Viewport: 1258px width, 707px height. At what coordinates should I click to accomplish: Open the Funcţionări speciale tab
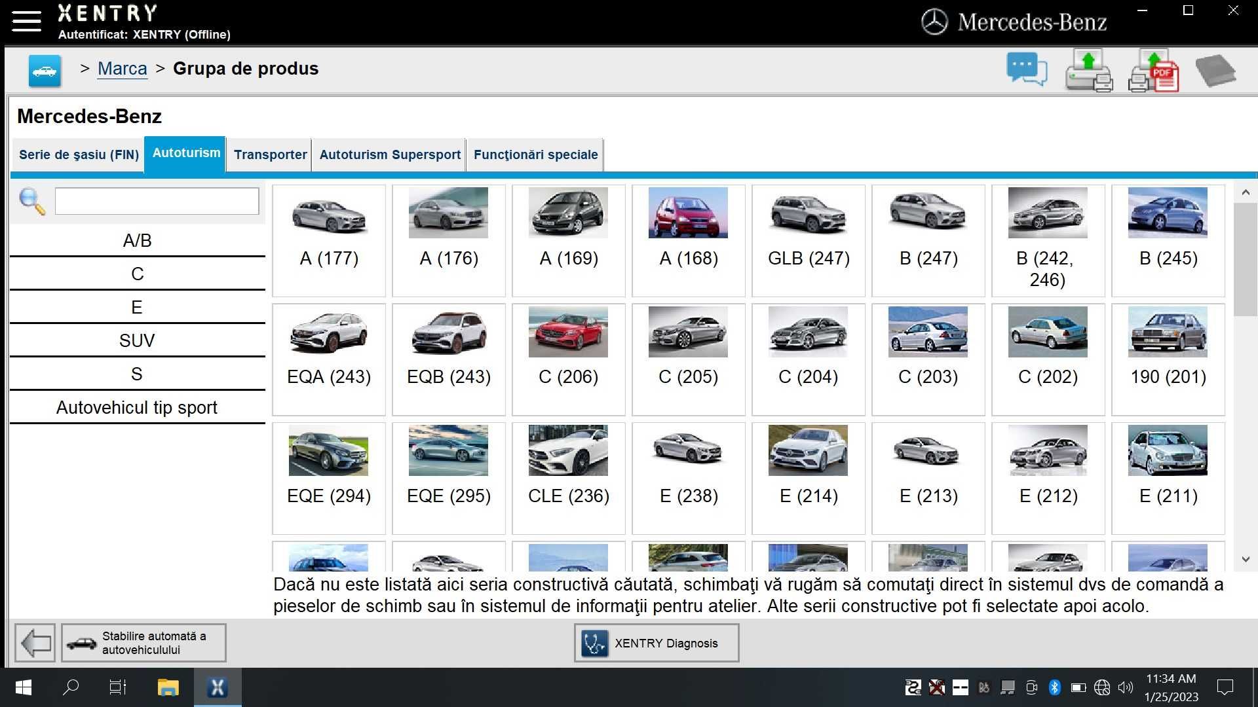[x=535, y=155]
